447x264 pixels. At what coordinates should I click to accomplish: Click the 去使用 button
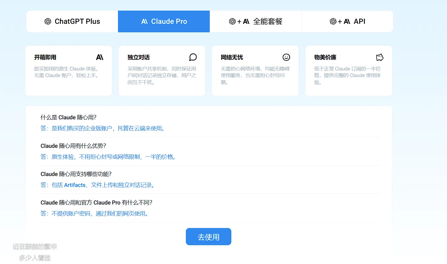tap(208, 237)
